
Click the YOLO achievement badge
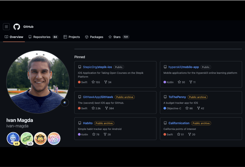click(54, 138)
